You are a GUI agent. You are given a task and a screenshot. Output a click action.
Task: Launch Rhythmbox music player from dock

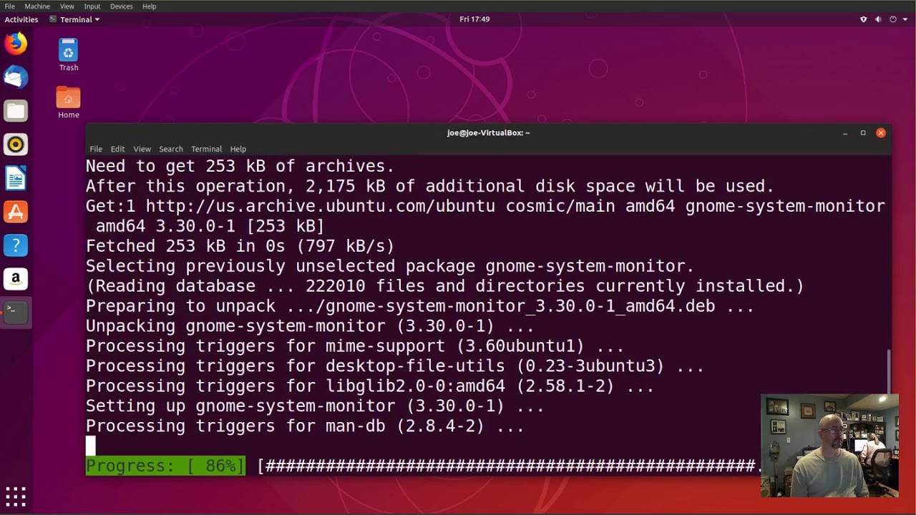(x=16, y=144)
